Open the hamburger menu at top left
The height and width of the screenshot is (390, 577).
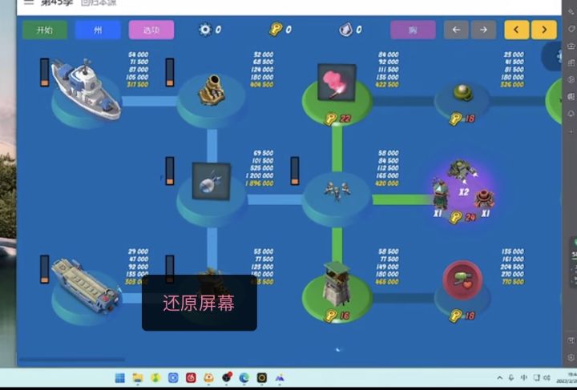pyautogui.click(x=29, y=2)
